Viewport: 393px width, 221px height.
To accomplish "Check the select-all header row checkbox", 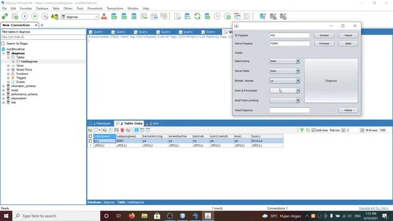I will [x=90, y=136].
